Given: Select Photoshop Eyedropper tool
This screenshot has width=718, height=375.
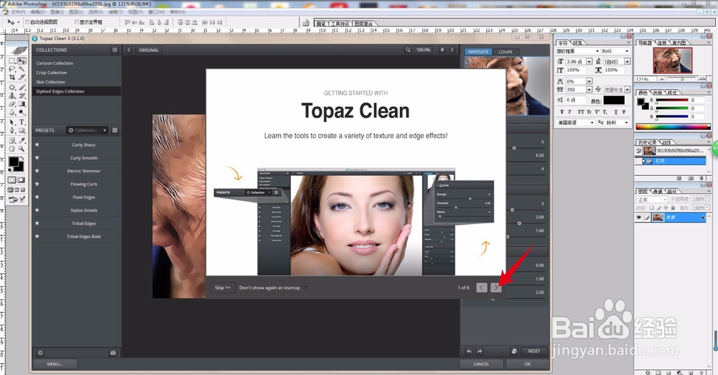Looking at the screenshot, I should coord(22,140).
